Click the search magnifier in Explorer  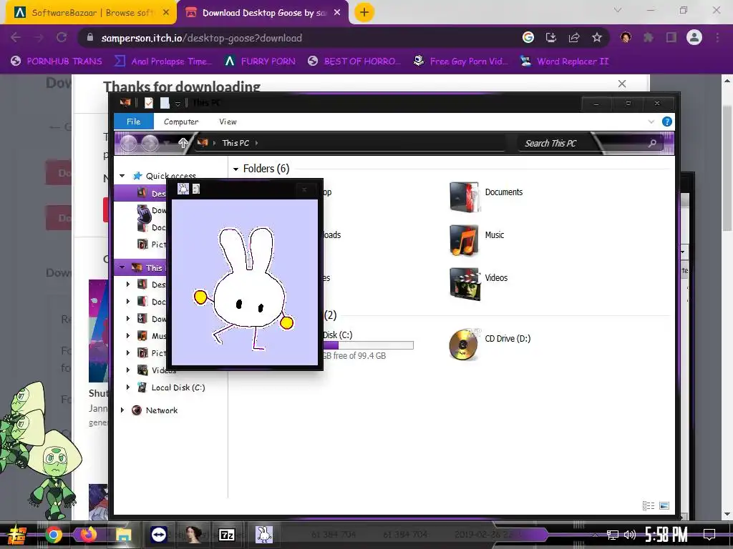pos(652,143)
